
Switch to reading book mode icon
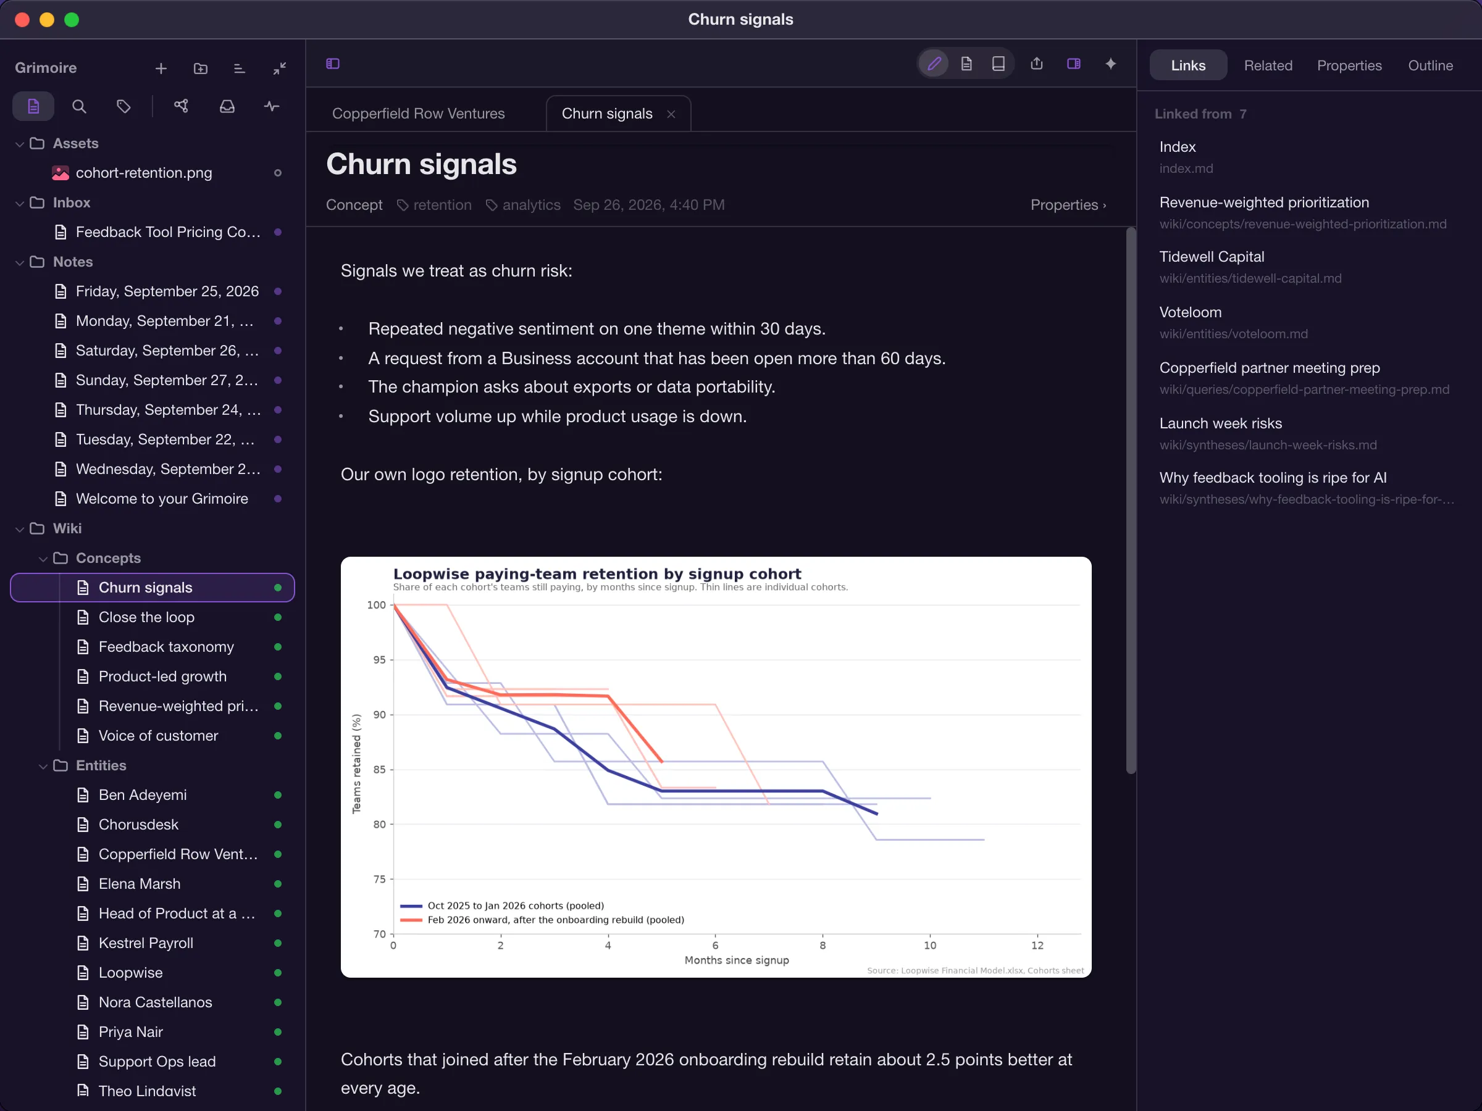(x=998, y=64)
